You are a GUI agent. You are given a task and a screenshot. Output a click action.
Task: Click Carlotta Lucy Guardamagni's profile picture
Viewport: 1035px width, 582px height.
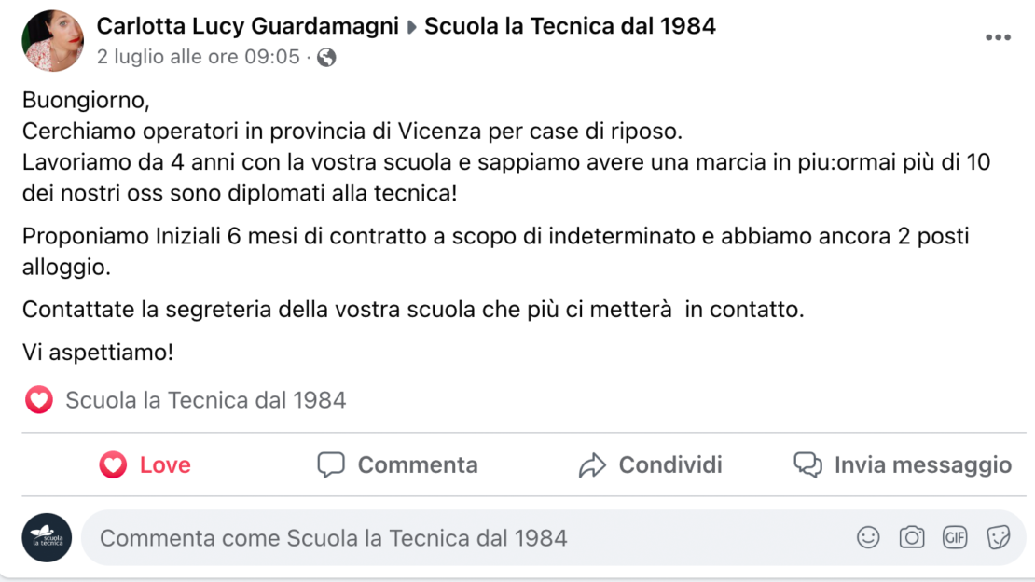pyautogui.click(x=52, y=41)
